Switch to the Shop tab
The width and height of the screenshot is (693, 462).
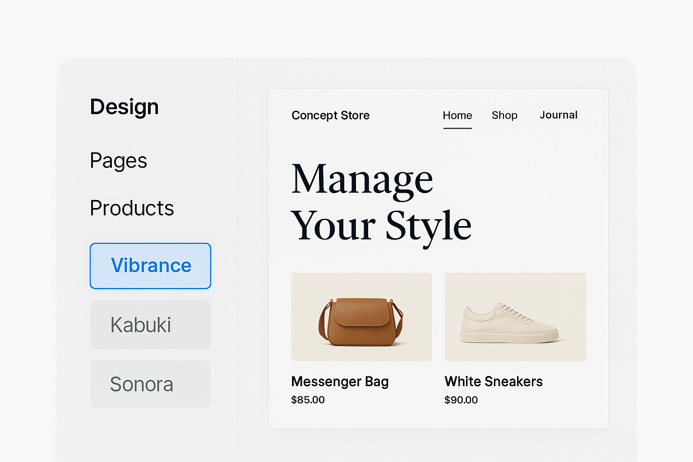[x=504, y=115]
